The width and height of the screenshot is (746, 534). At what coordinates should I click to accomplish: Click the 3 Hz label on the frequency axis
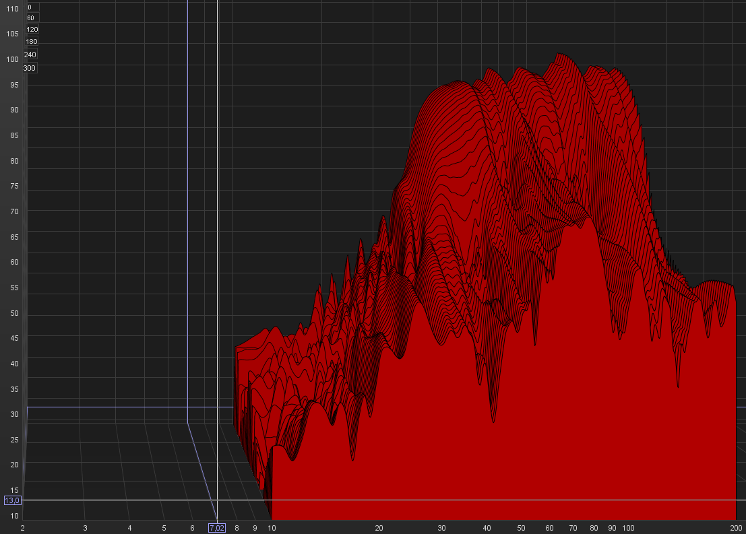85,528
